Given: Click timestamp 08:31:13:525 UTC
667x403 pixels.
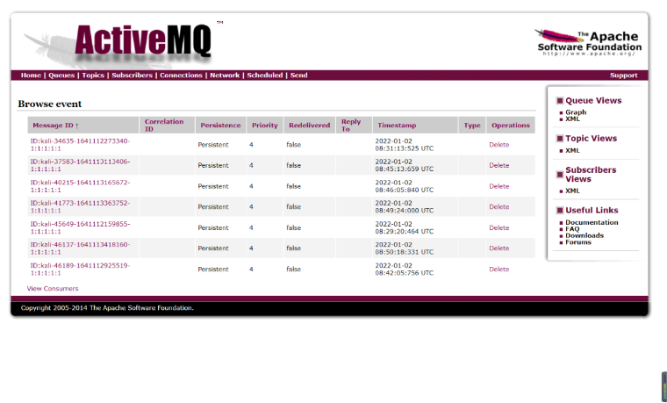Looking at the screenshot, I should click(404, 145).
